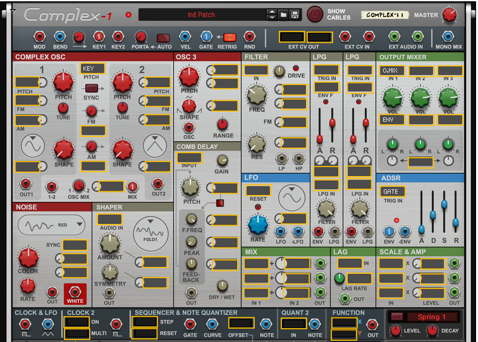Click the Function OUT jack

372,325
